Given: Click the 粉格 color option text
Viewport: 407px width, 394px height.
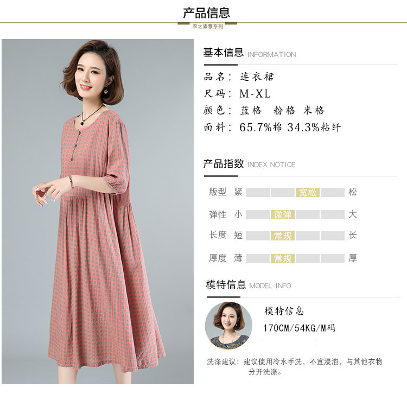Looking at the screenshot, I should 284,111.
